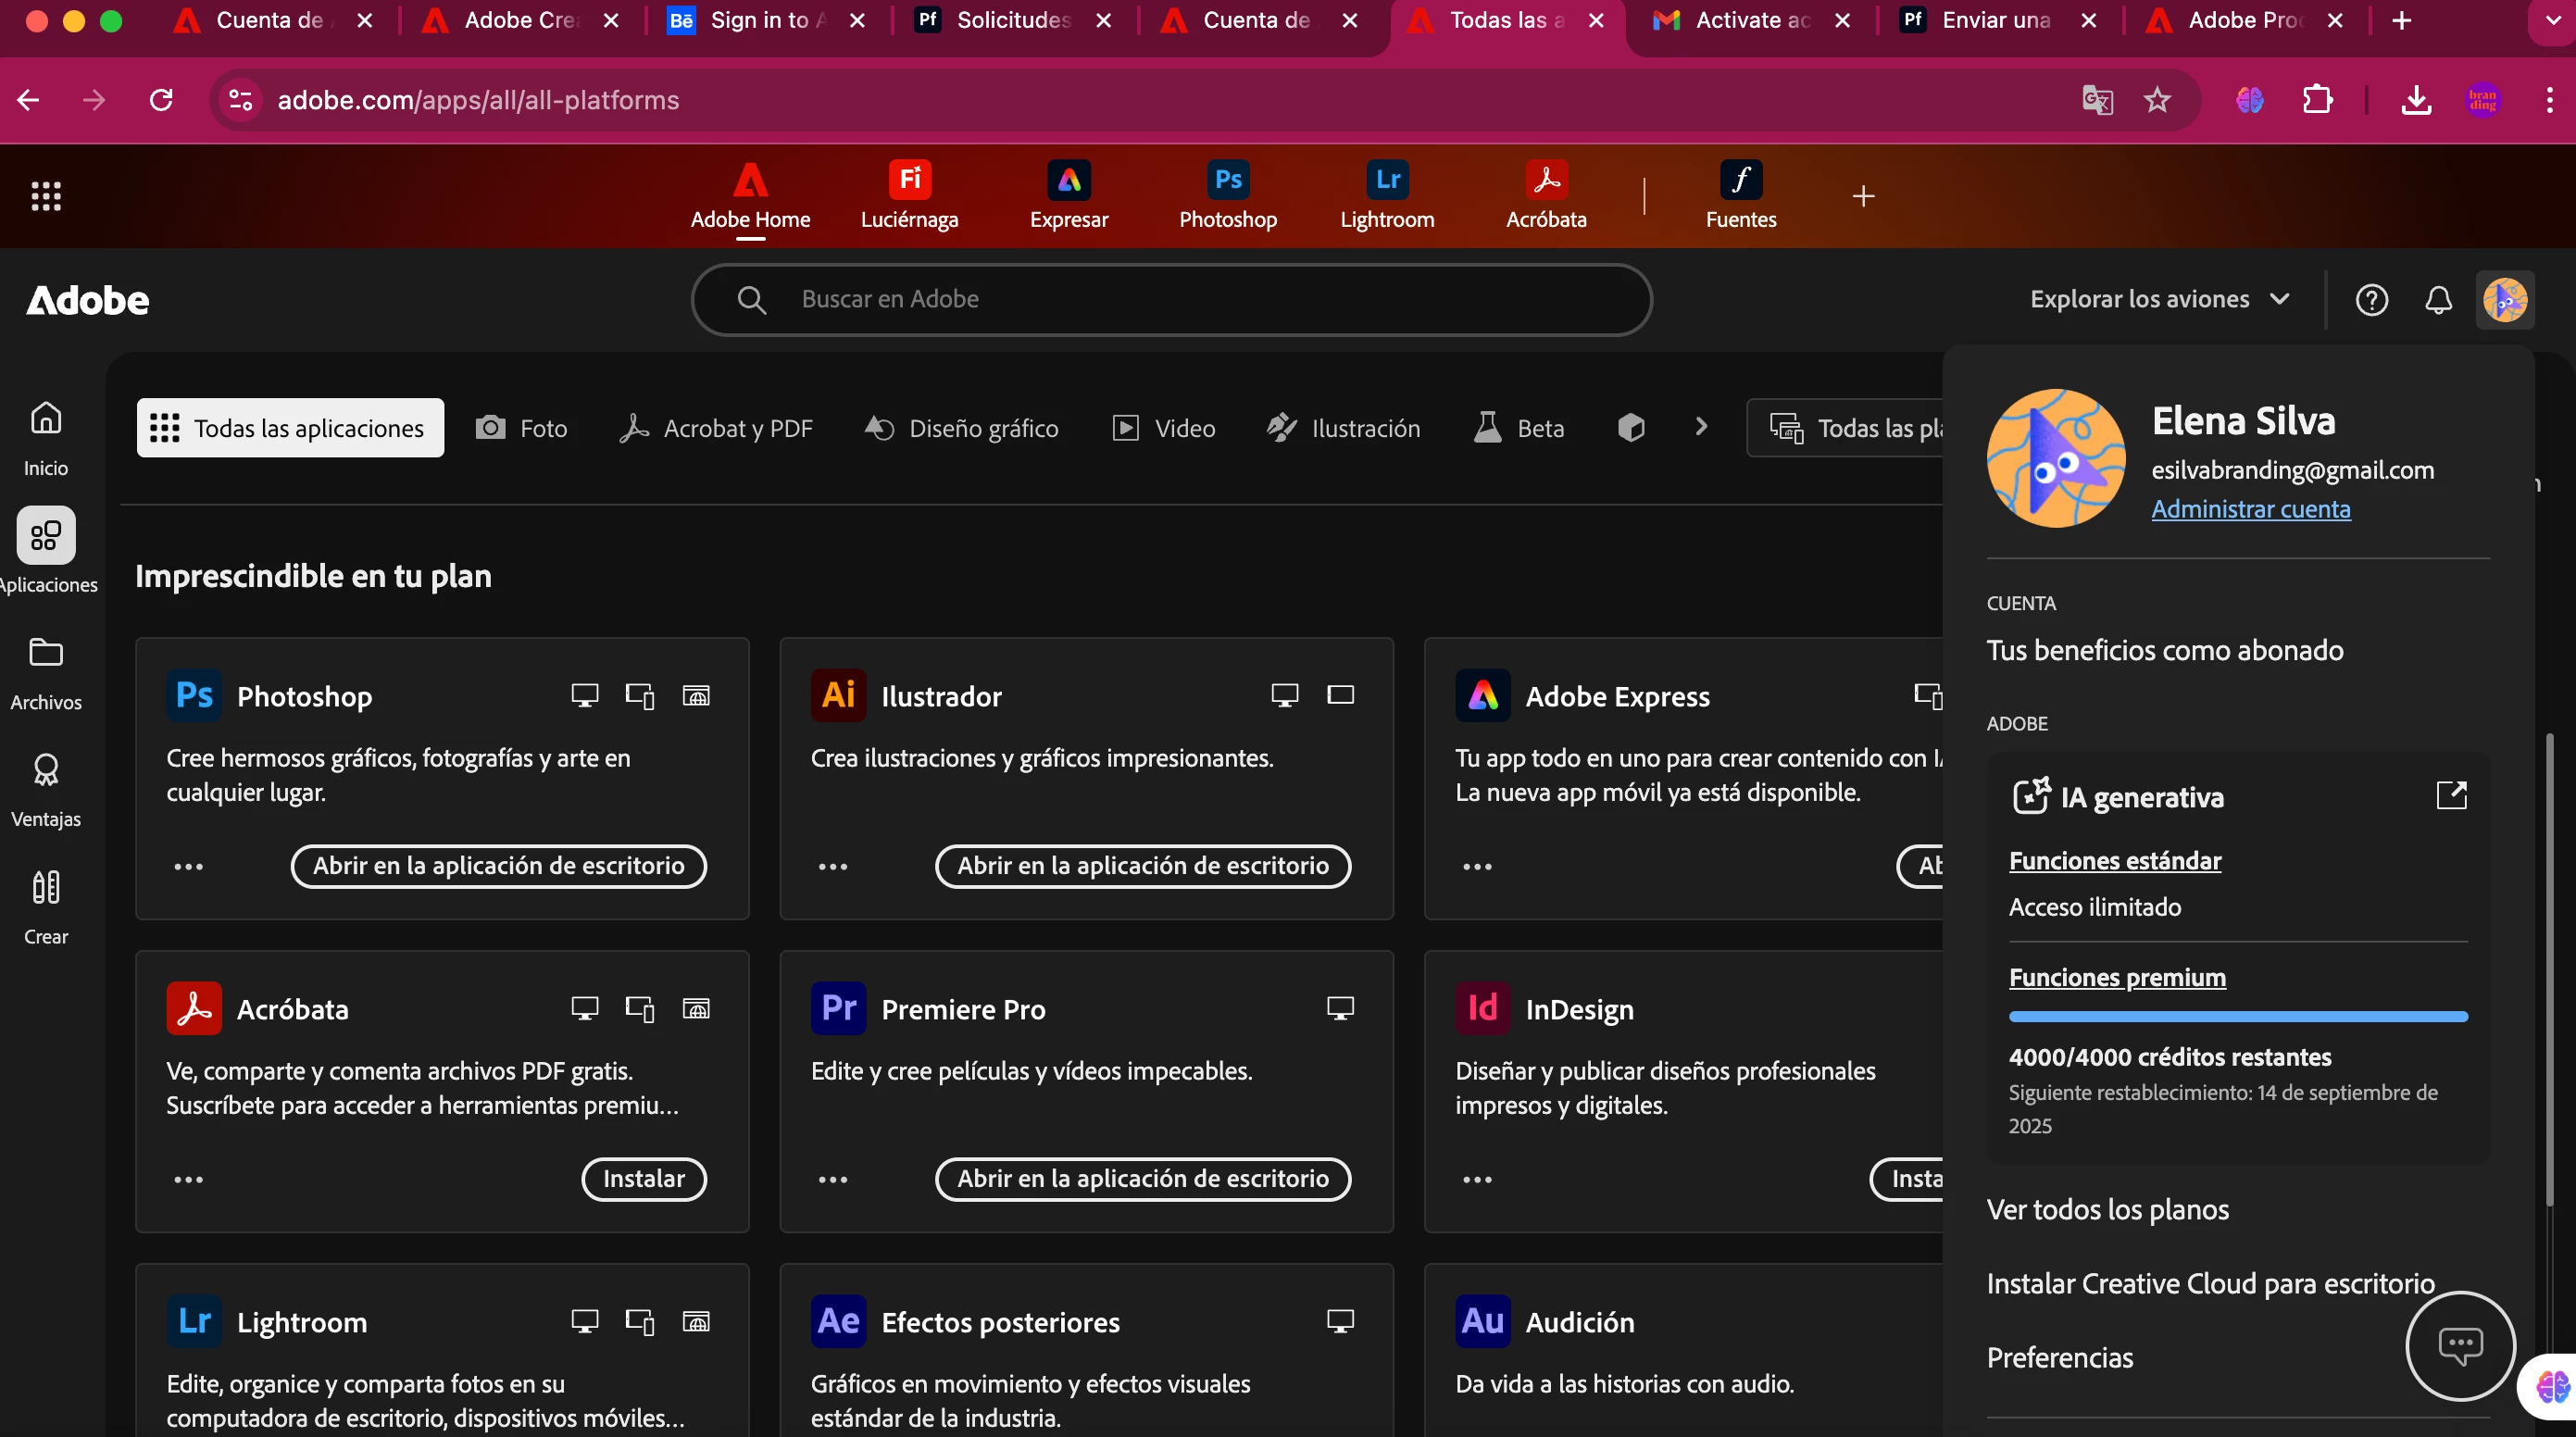Open Photoshop card more options ellipsis
The image size is (2576, 1437).
coord(188,866)
